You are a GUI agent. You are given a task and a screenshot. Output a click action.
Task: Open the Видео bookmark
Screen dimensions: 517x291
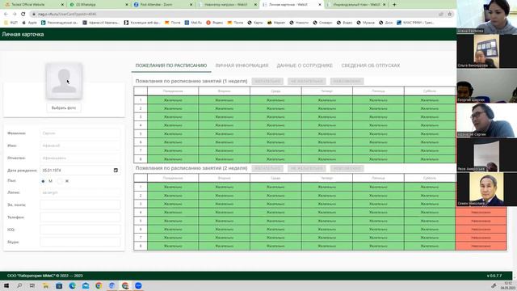344,23
